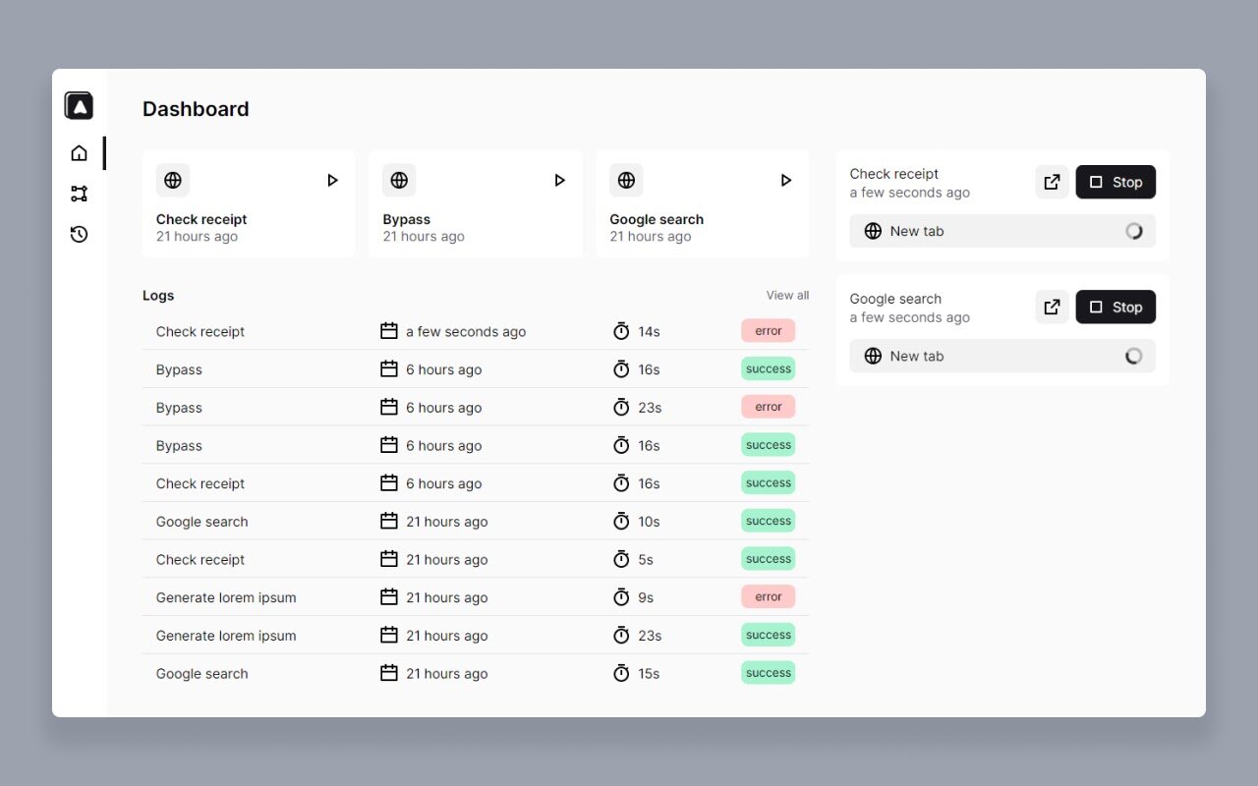This screenshot has width=1258, height=786.
Task: Open running Google search in external tab
Action: point(1052,307)
